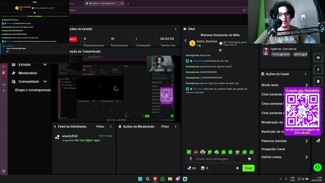325x183 pixels.
Task: Pick the red angry emote
Action: [x=196, y=152]
